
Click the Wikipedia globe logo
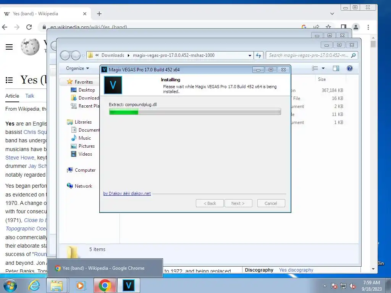coord(30,47)
